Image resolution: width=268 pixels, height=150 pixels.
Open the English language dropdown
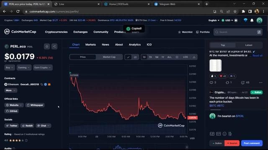click(x=214, y=20)
